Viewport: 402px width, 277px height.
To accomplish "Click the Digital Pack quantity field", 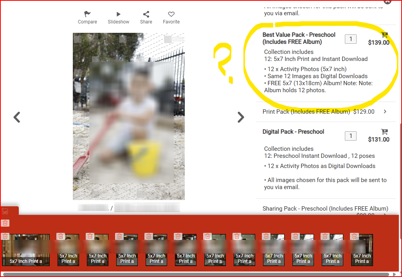I will (351, 136).
